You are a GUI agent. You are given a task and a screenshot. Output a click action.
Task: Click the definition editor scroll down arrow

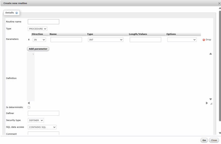211,99
